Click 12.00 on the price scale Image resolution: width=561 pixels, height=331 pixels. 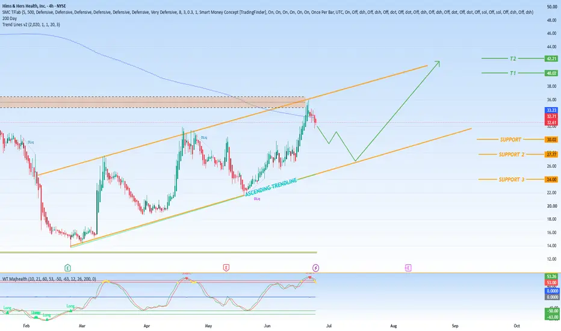pyautogui.click(x=551, y=259)
